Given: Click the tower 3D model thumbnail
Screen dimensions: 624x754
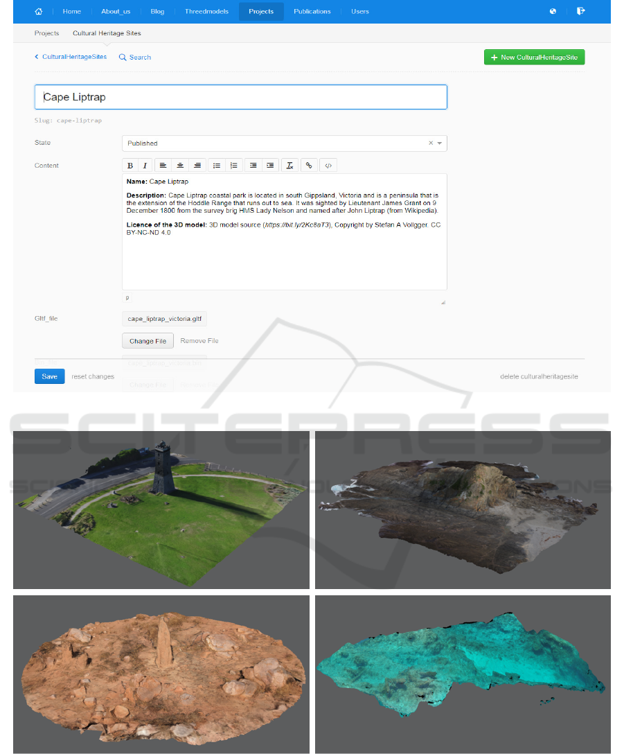Looking at the screenshot, I should [x=161, y=509].
